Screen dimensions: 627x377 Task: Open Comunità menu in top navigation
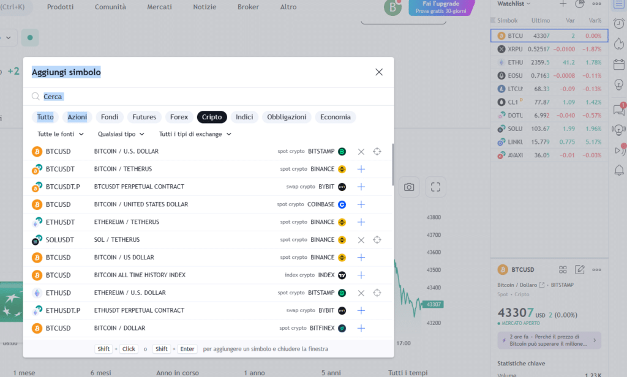[110, 7]
